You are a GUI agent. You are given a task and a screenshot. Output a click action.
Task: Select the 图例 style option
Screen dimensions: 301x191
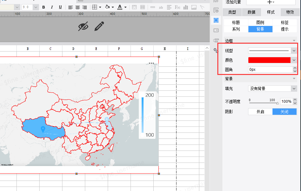(x=260, y=22)
